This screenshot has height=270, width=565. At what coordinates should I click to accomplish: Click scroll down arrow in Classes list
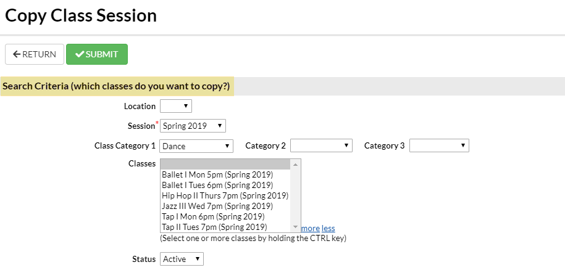coord(295,227)
